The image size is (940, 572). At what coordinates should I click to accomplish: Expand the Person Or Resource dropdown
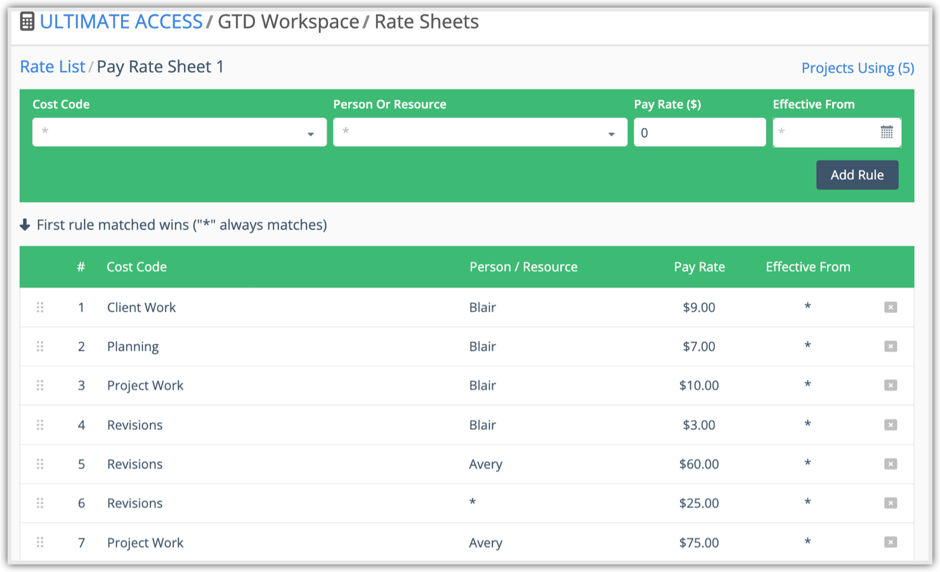611,133
